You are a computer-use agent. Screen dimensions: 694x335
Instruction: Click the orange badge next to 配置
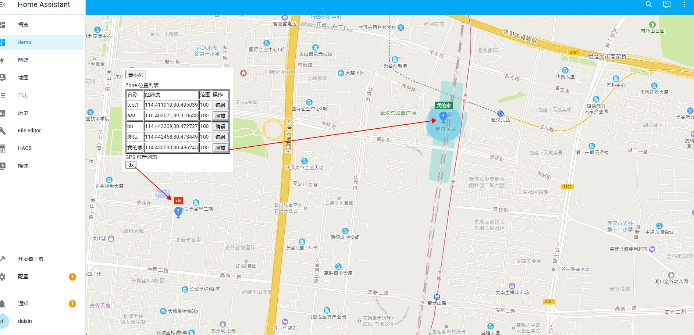[x=72, y=277]
